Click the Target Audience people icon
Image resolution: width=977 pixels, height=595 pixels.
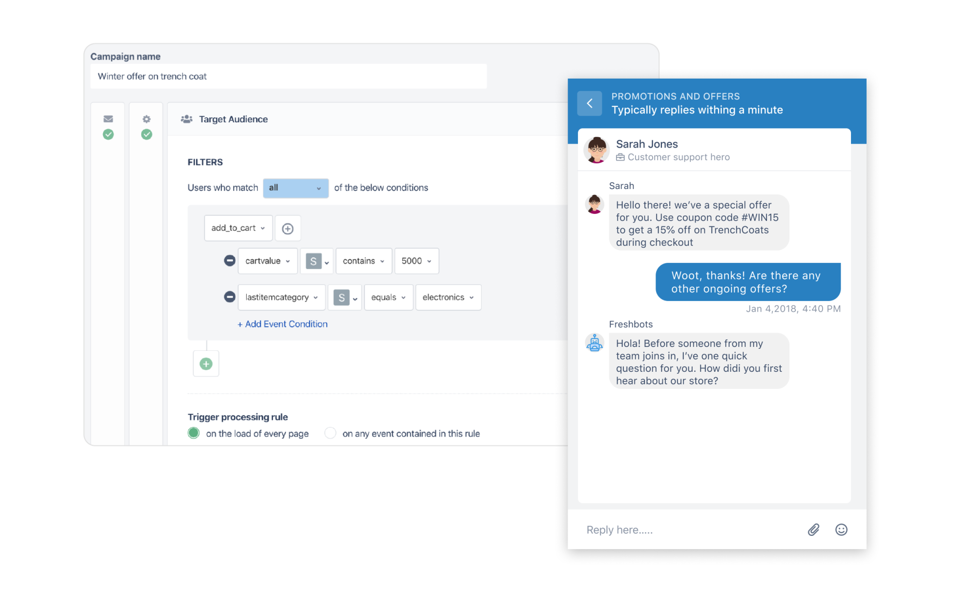[x=186, y=119]
